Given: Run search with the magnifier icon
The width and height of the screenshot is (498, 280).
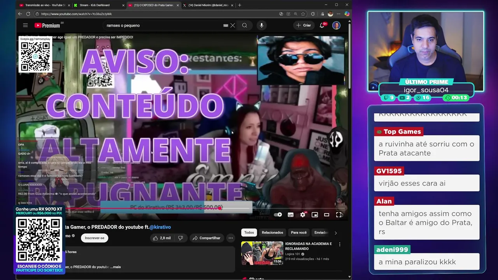Looking at the screenshot, I should click(244, 25).
